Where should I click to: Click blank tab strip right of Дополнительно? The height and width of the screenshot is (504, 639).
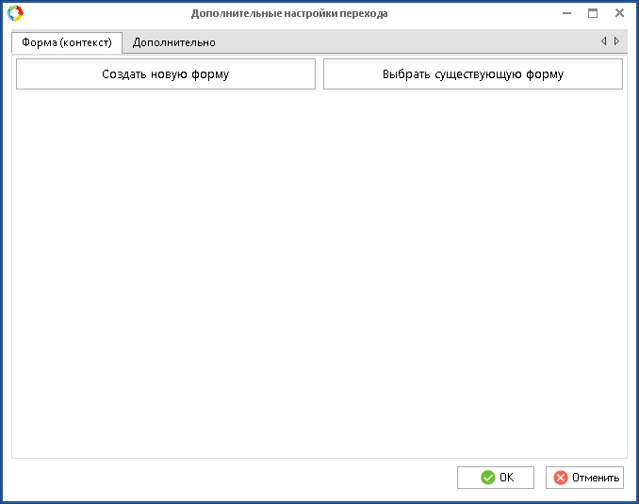[x=405, y=42]
